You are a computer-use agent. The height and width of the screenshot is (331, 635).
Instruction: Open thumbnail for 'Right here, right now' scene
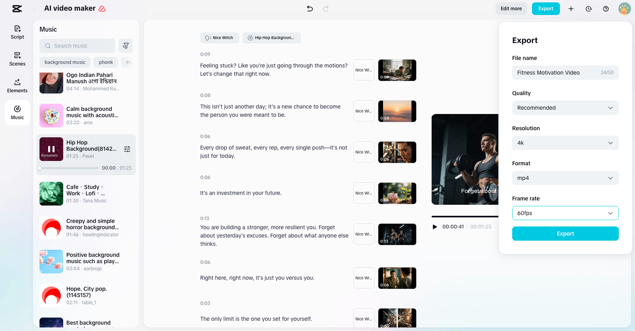(397, 278)
